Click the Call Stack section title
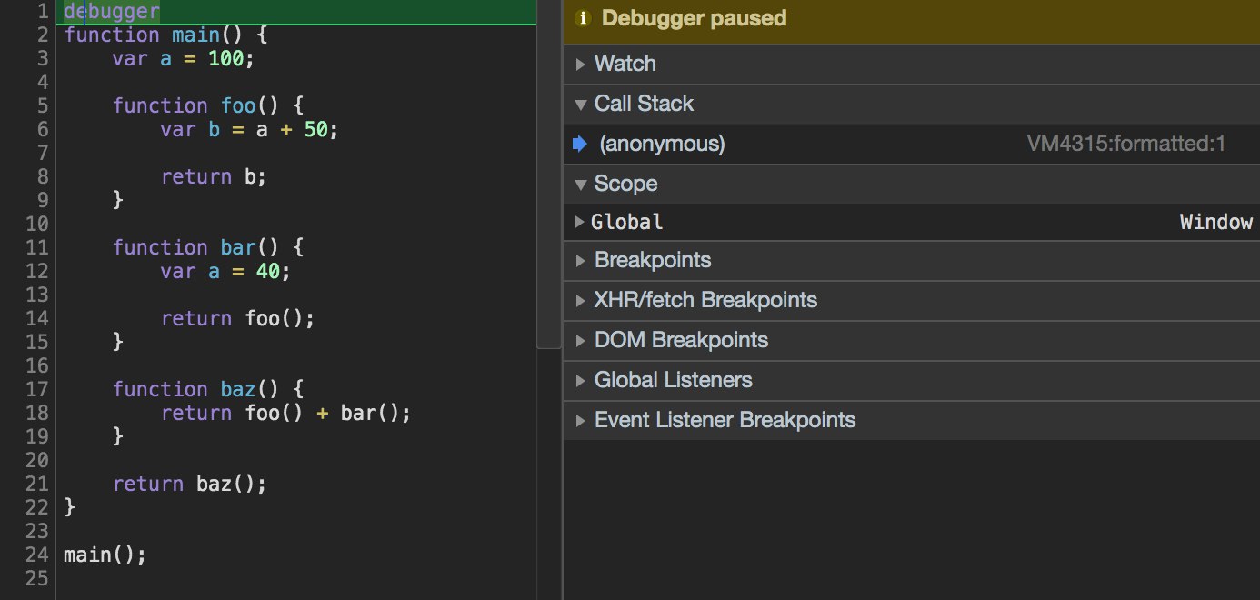 pyautogui.click(x=644, y=104)
